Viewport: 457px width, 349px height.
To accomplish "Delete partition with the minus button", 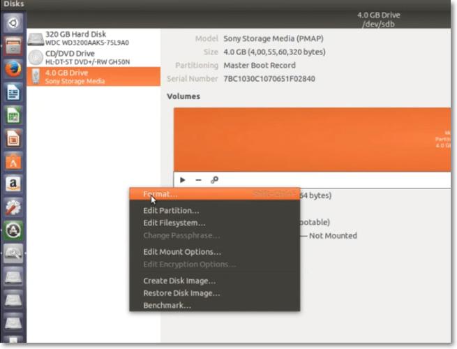I will click(198, 180).
